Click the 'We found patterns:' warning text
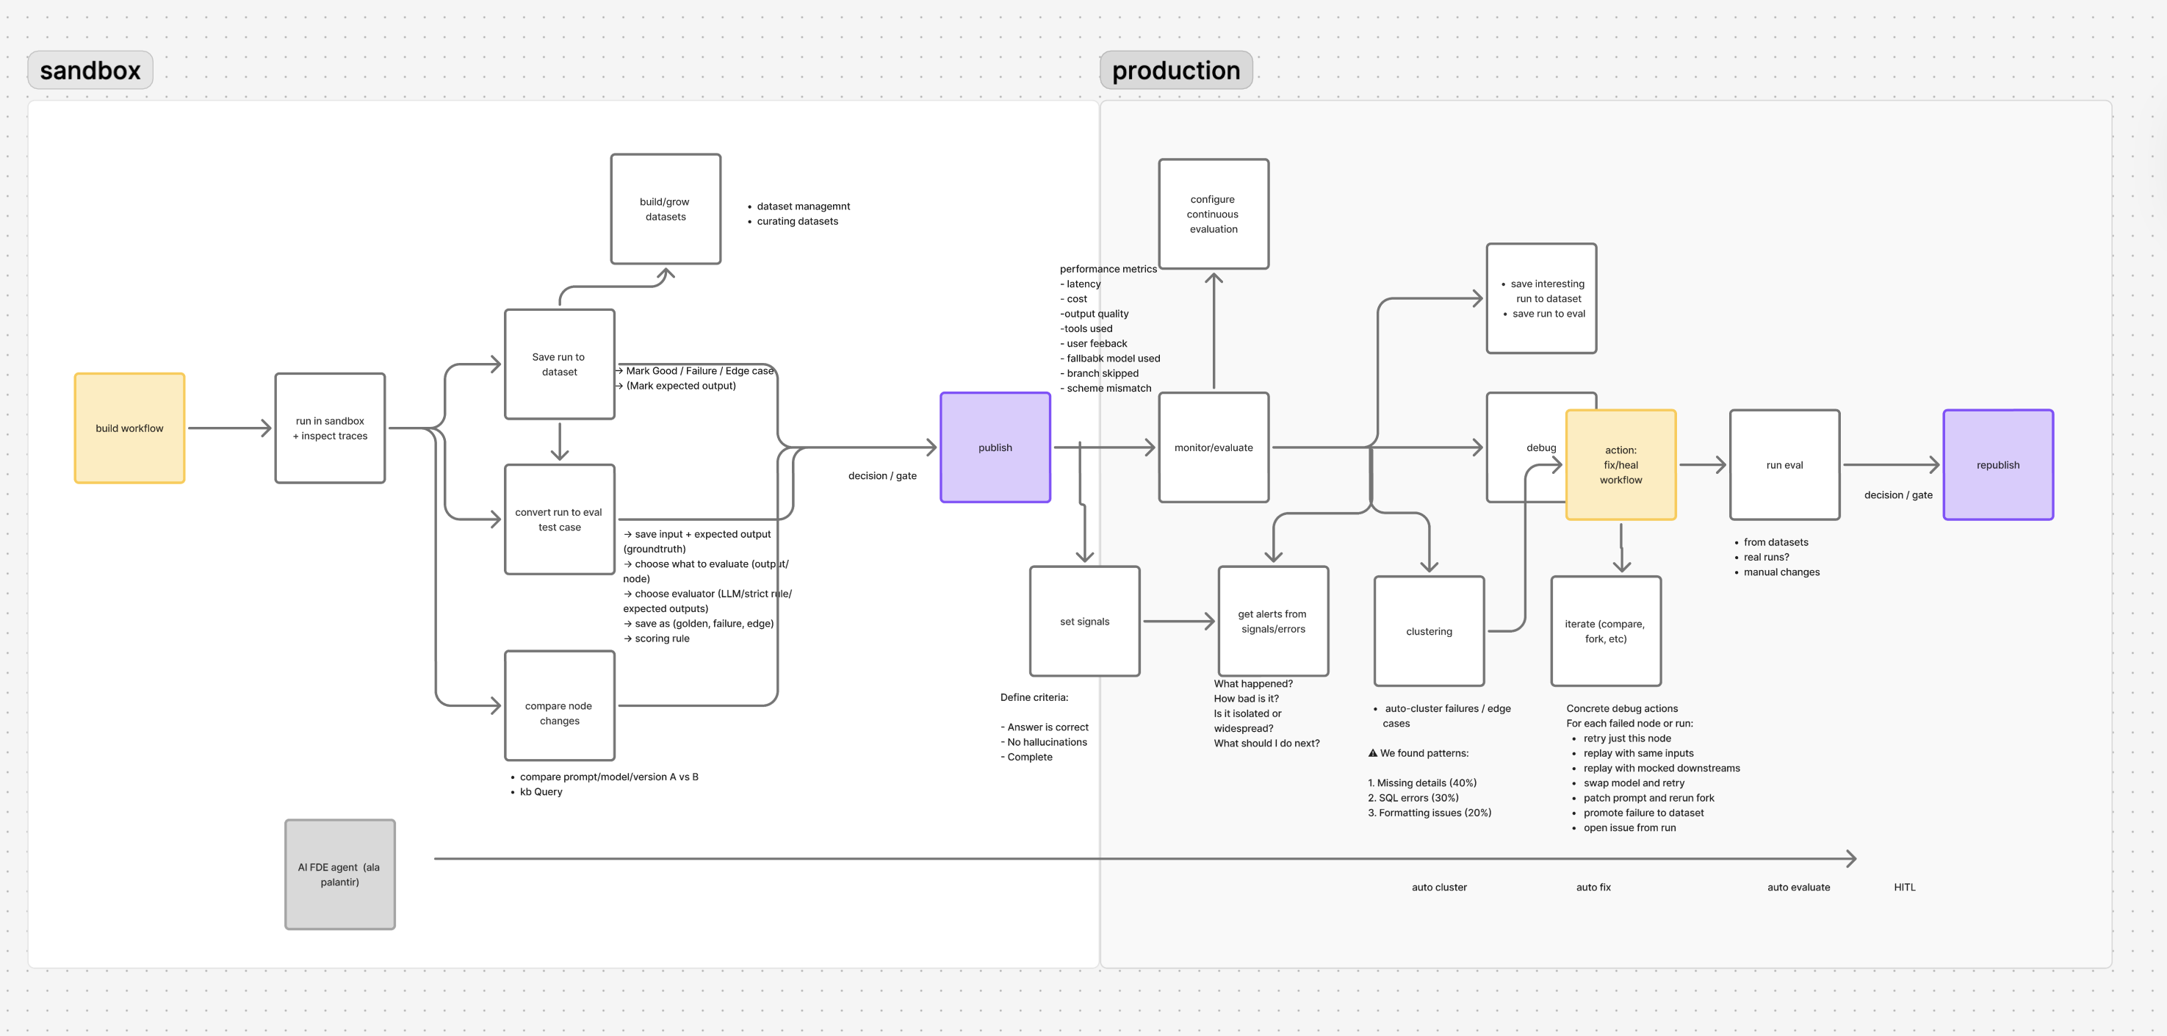This screenshot has height=1036, width=2167. (1418, 753)
